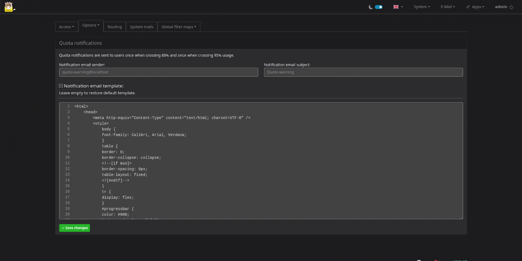
Task: Open the E-Mail dropdown menu
Action: click(448, 7)
